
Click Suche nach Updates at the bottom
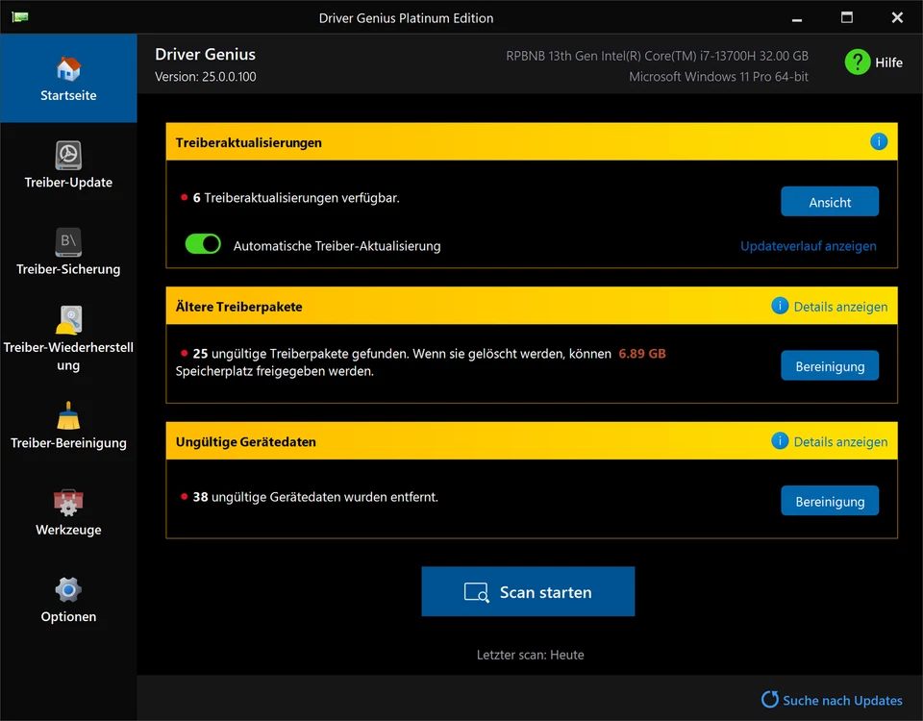844,699
